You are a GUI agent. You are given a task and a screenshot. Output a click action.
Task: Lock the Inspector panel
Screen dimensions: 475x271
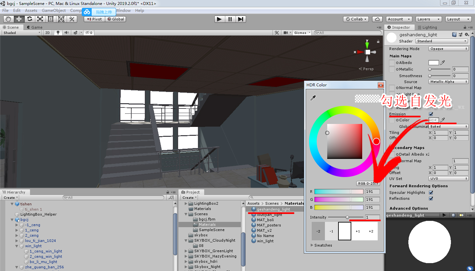[x=465, y=27]
